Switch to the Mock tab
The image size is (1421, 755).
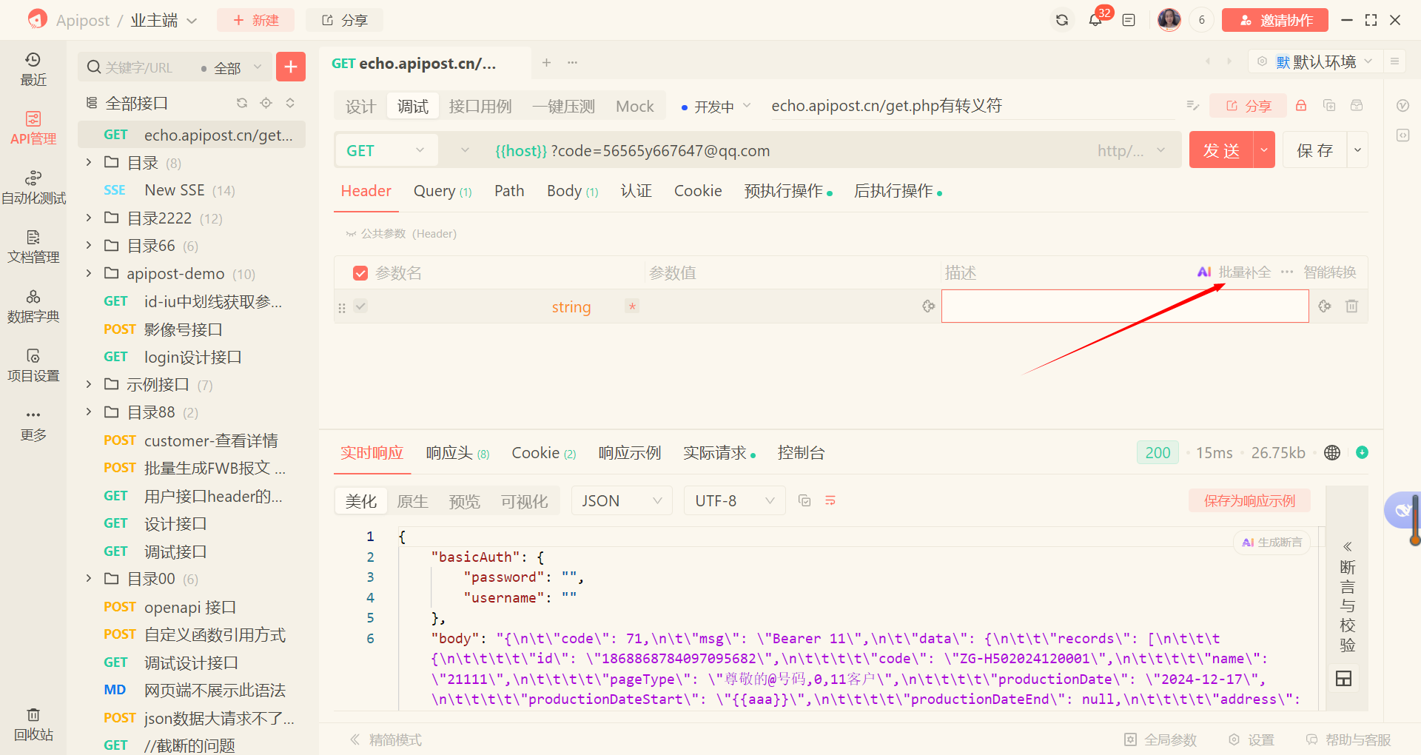tap(635, 107)
